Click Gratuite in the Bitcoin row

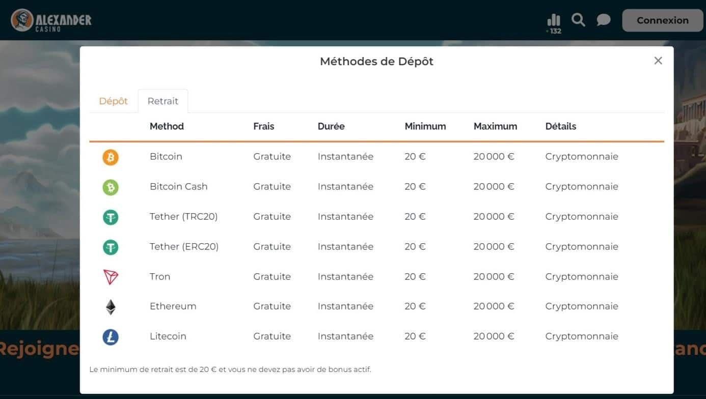pyautogui.click(x=272, y=156)
